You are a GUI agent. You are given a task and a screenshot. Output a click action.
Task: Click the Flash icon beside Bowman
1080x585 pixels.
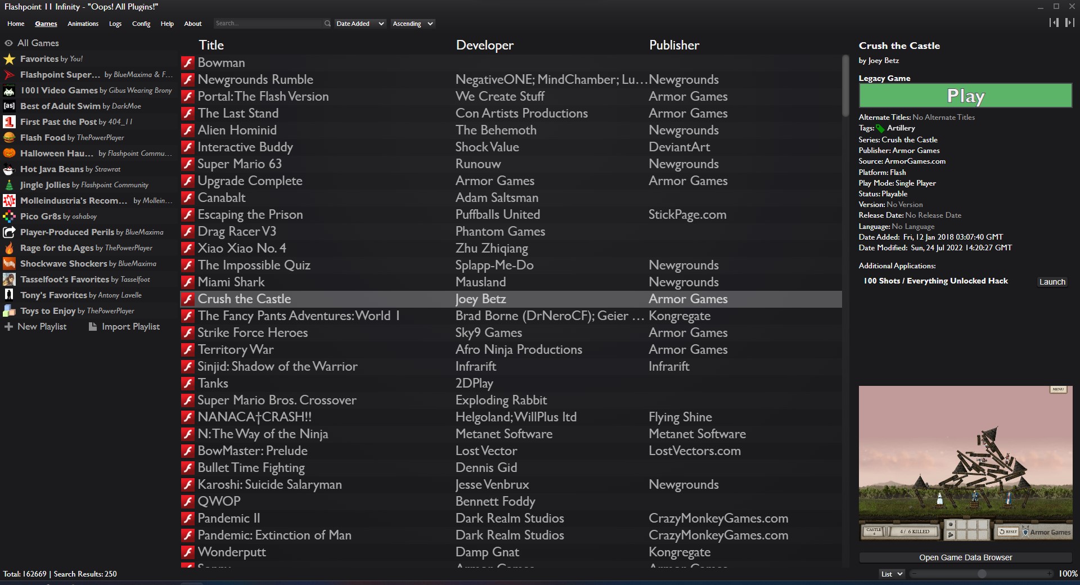[x=188, y=63]
